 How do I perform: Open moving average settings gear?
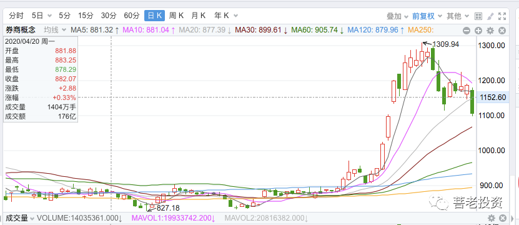coord(490,31)
